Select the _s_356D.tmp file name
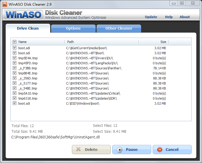Viewport: 202px width, 163px height. click(x=28, y=78)
